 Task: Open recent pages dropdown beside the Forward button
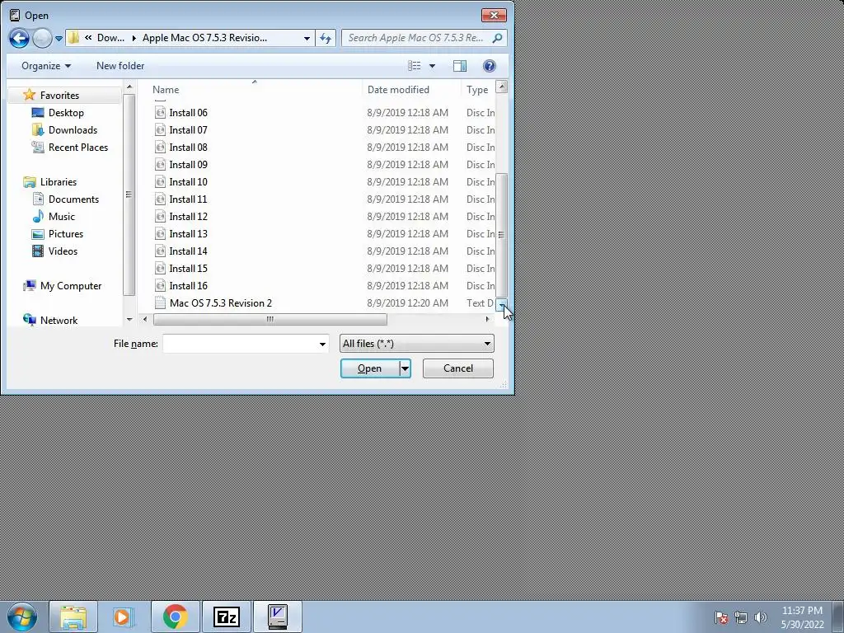coord(59,39)
